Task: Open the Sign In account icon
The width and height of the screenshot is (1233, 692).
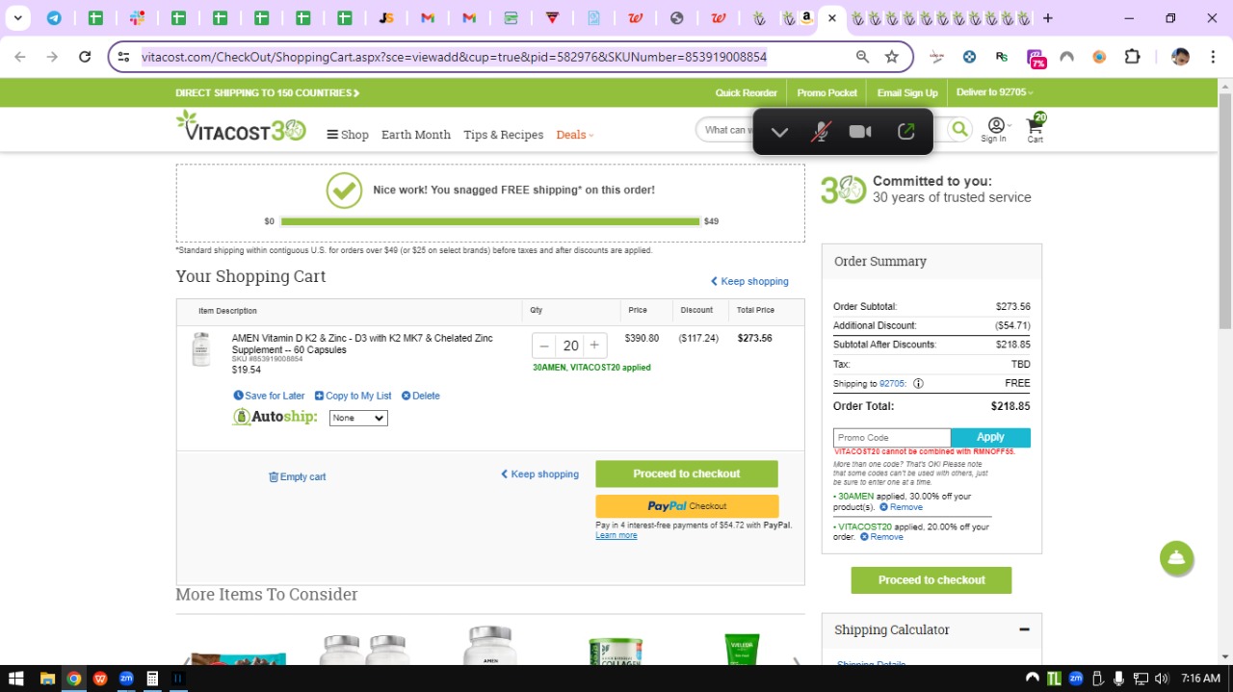Action: 994,130
